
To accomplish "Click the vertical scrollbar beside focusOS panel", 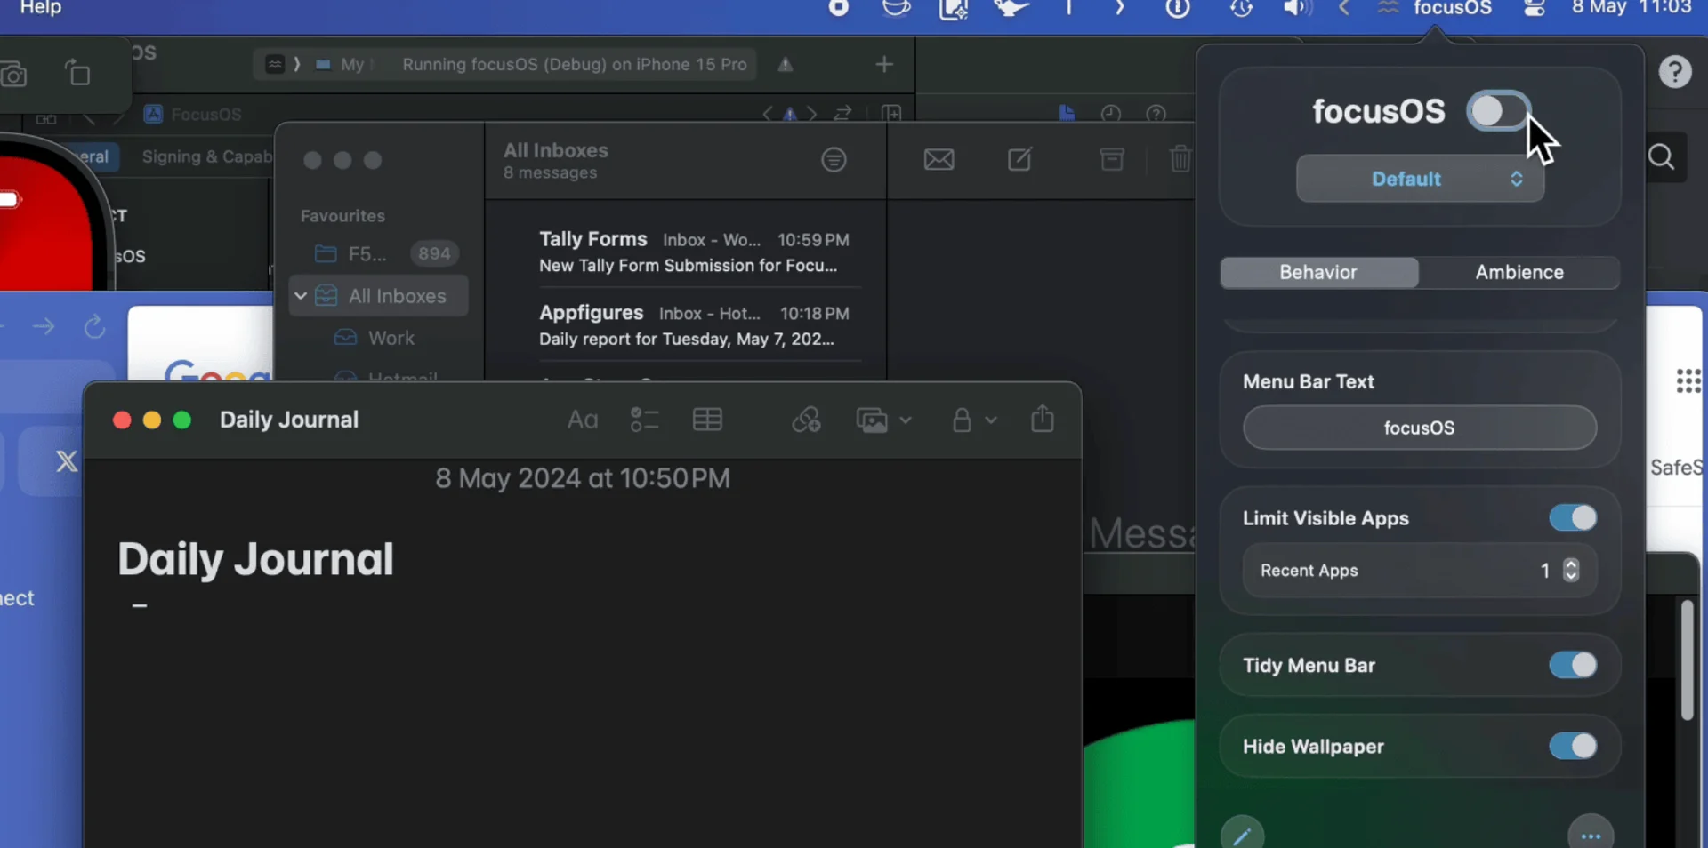I will (1688, 660).
